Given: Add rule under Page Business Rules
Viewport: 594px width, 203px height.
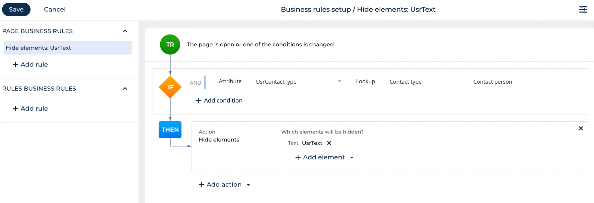Looking at the screenshot, I should pyautogui.click(x=30, y=64).
